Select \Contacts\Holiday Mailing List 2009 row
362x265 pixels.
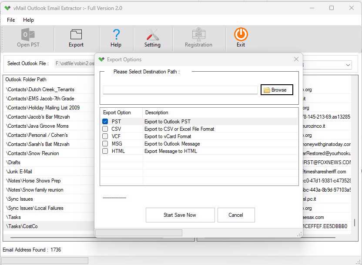click(49, 108)
